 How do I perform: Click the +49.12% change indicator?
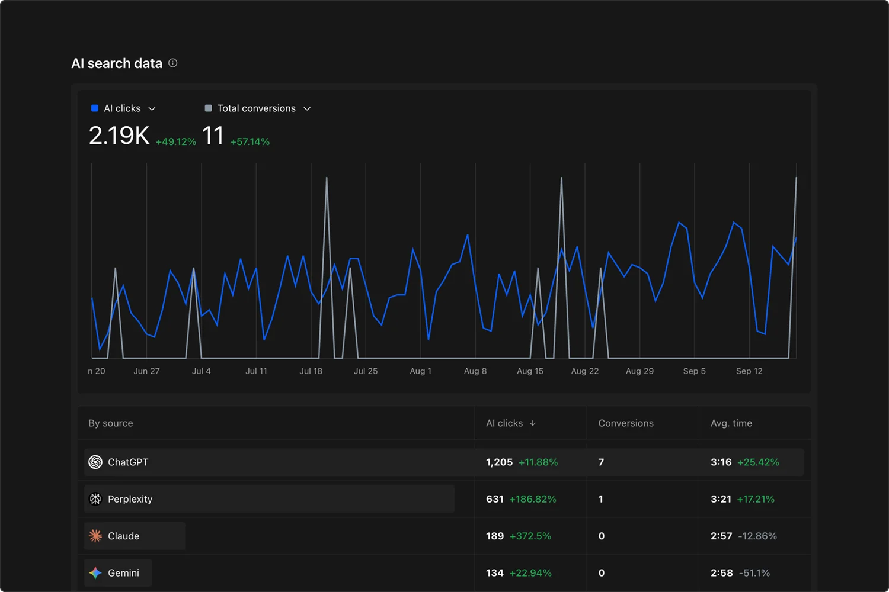pos(176,141)
